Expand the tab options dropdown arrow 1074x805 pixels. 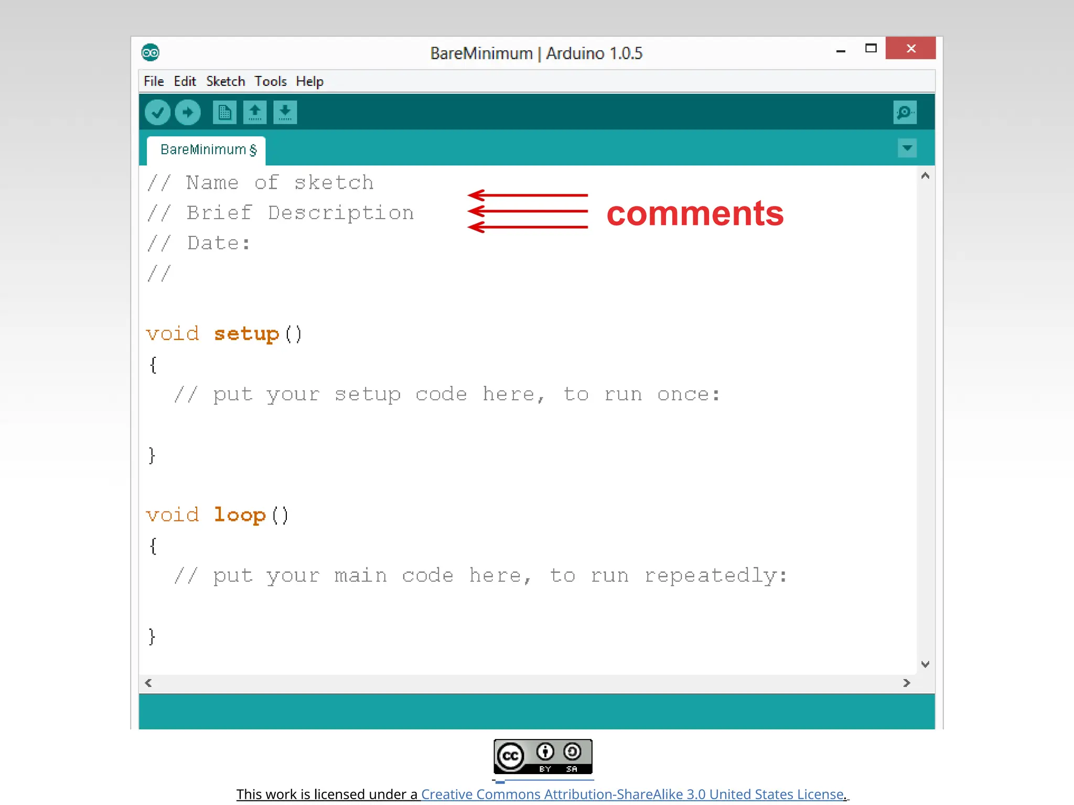[907, 148]
